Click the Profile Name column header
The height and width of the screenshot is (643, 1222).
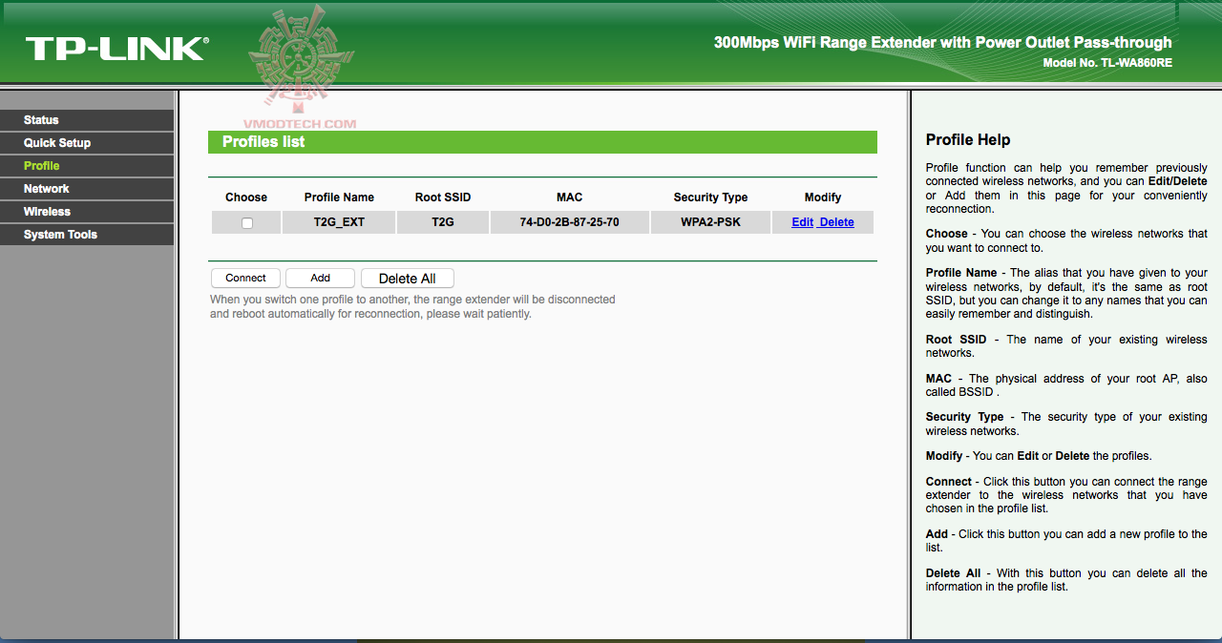(x=339, y=197)
